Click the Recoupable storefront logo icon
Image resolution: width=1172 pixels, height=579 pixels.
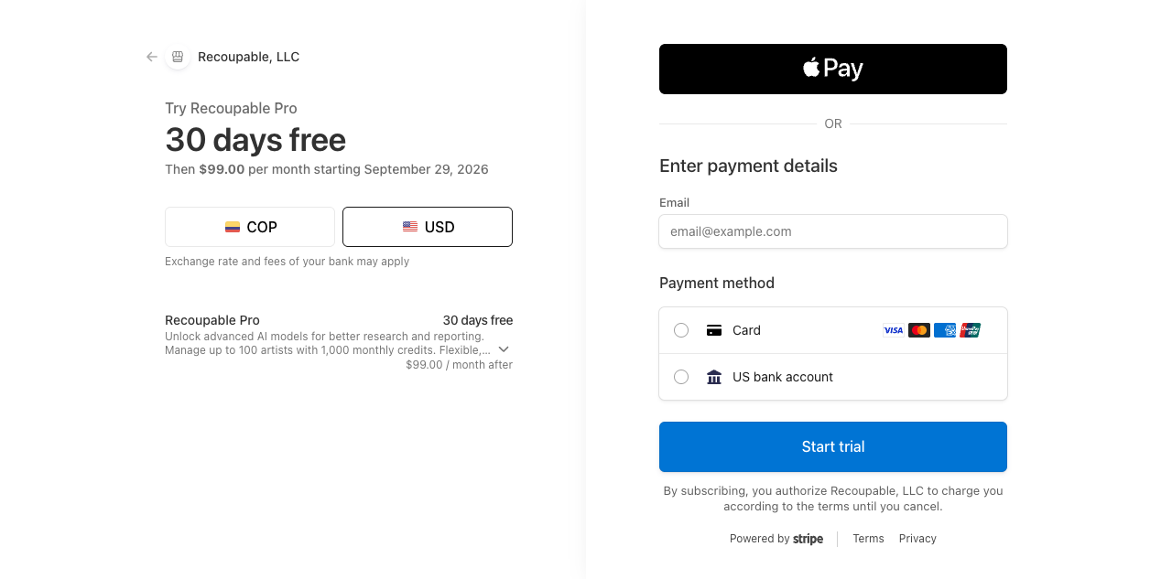[178, 57]
